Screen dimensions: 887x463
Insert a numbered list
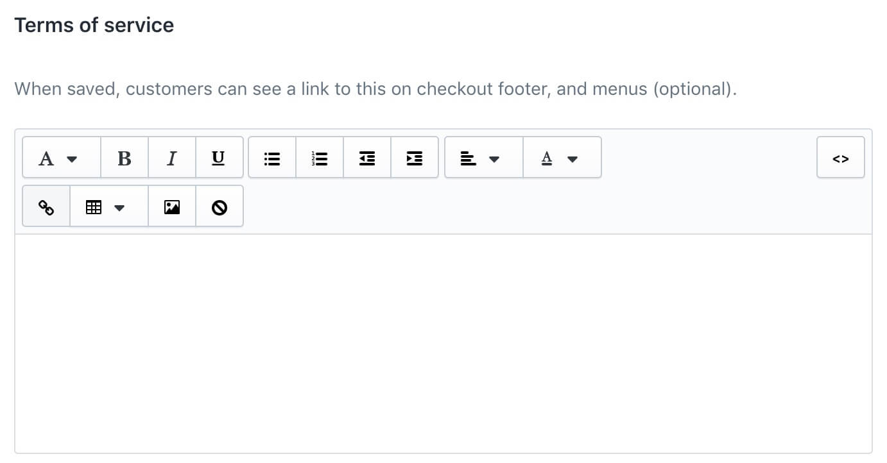point(320,158)
